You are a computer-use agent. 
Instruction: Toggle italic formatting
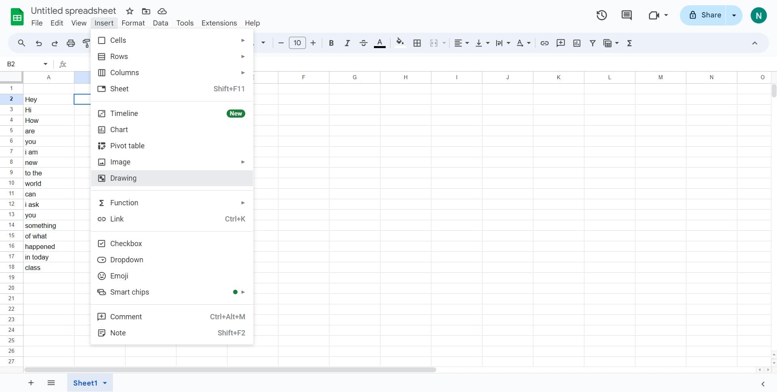(347, 43)
